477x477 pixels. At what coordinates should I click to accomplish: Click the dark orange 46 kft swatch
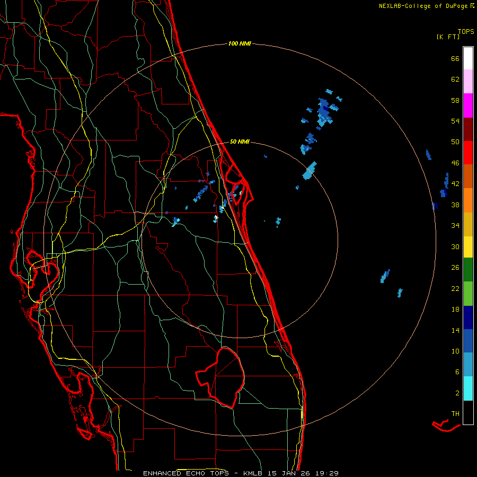(x=468, y=176)
